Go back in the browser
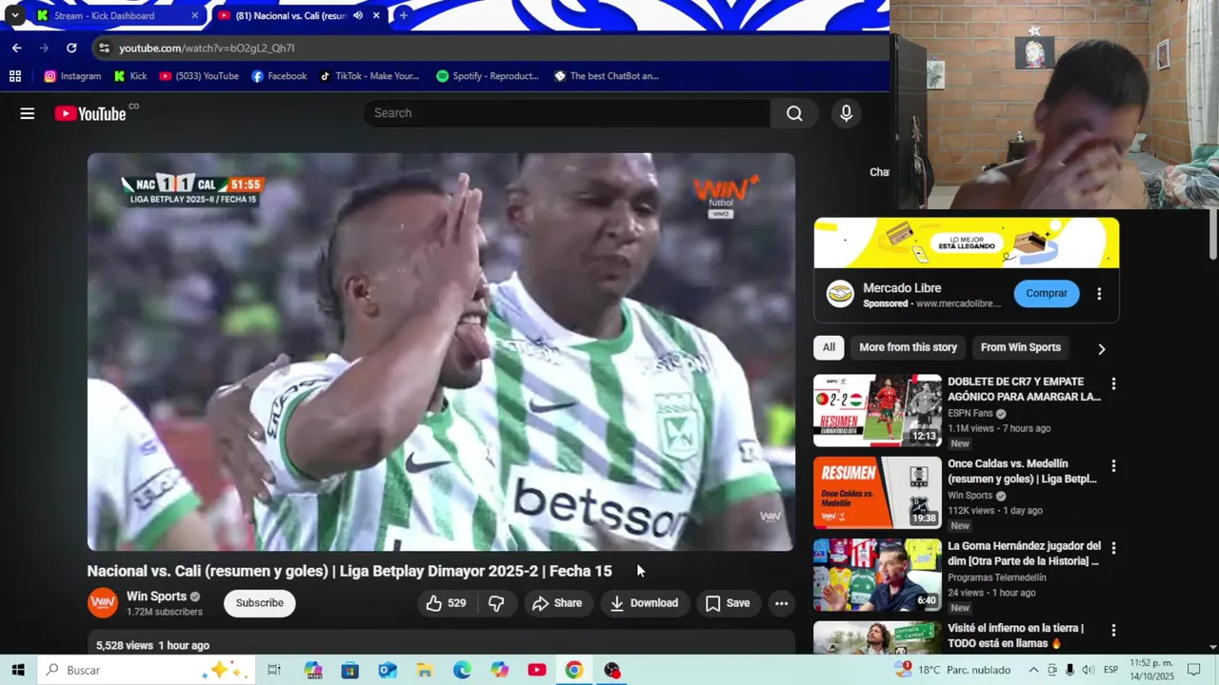This screenshot has width=1219, height=685. [x=17, y=48]
